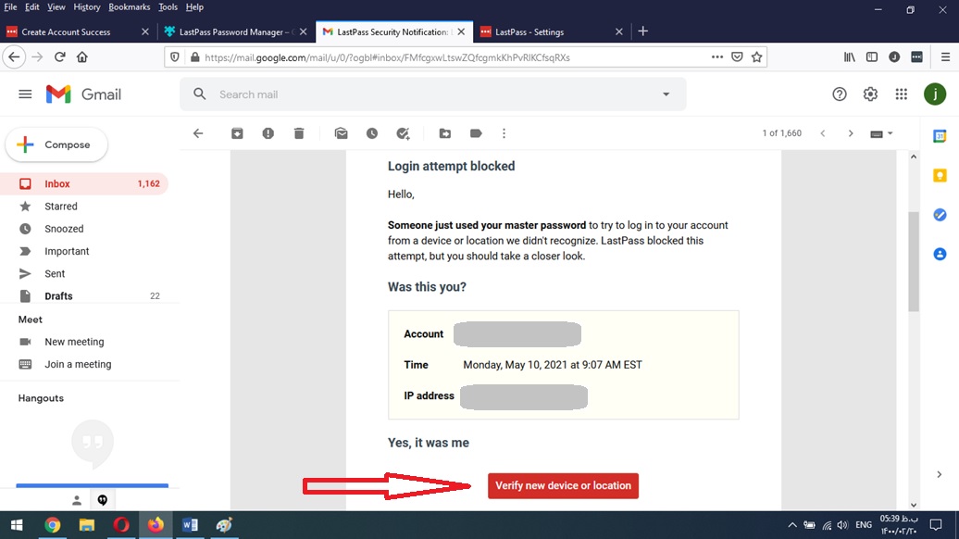This screenshot has height=539, width=959.
Task: Open the Drafts folder
Action: 84,296
